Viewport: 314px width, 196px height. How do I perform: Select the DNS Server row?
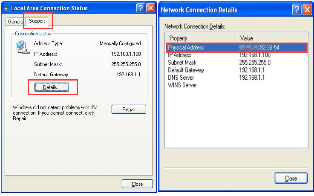click(x=181, y=78)
